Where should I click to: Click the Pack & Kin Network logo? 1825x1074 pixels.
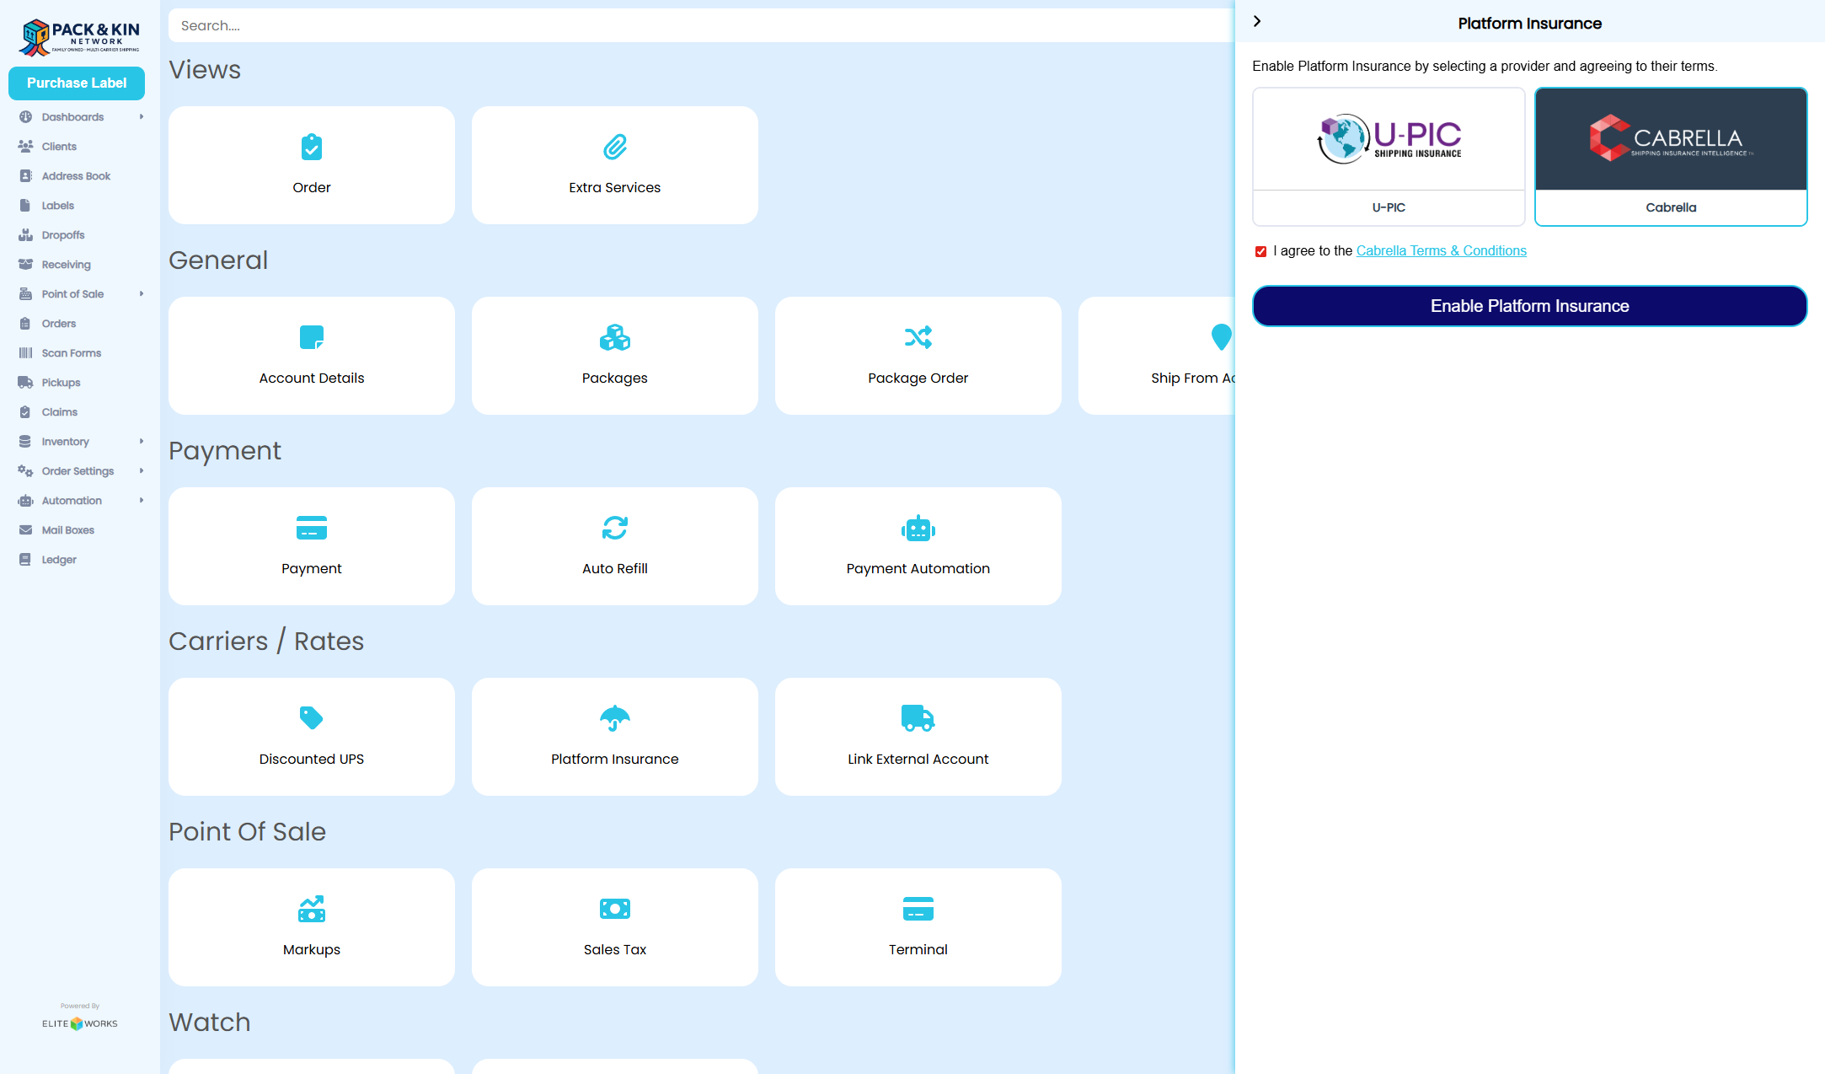click(x=80, y=36)
